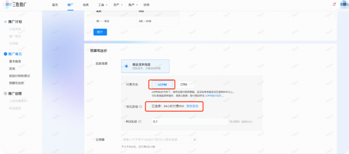Open the notification bell
The image size is (349, 154).
[x=334, y=5]
